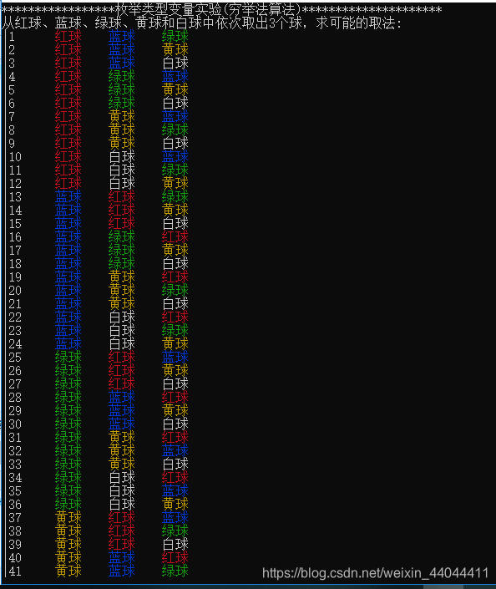Click the red 红球 in row 6
Screen dimensions: 496x589
point(68,104)
